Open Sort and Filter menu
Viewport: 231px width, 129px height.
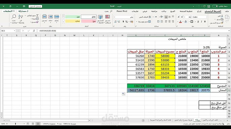coord(21,19)
